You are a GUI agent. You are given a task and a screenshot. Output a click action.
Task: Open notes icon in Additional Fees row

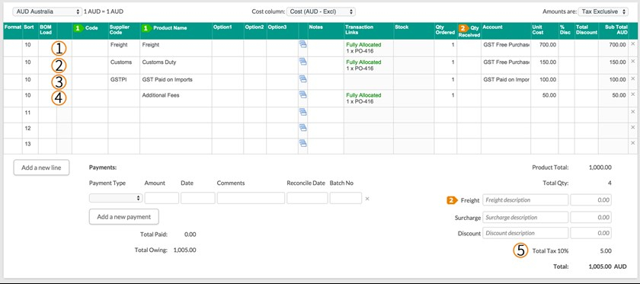pos(303,94)
